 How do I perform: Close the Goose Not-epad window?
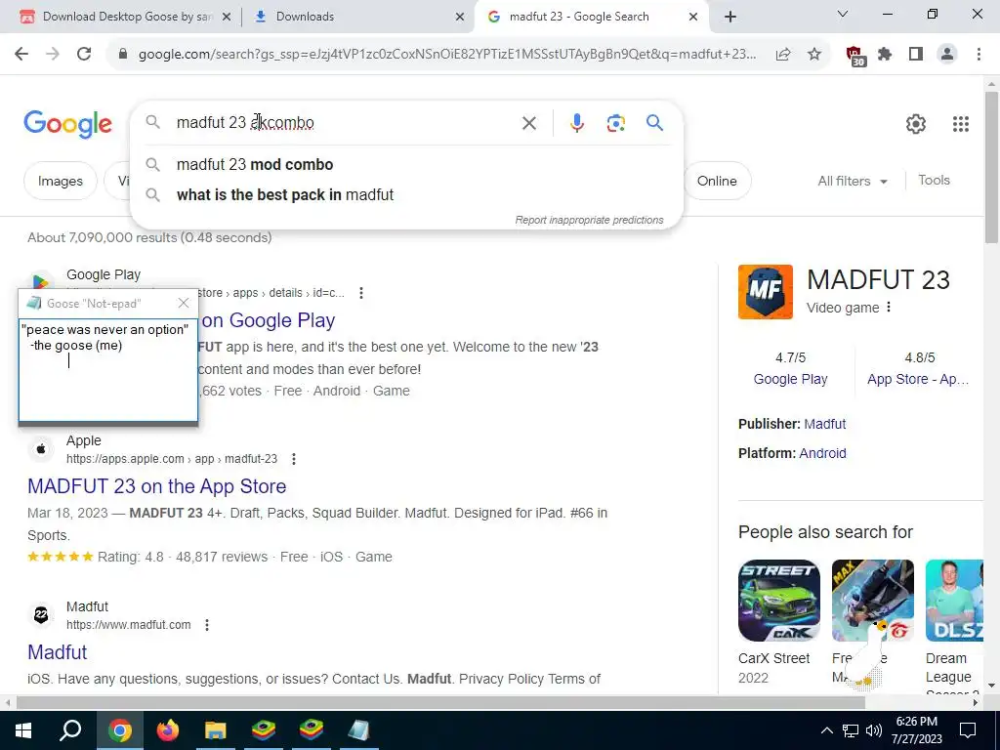[184, 303]
